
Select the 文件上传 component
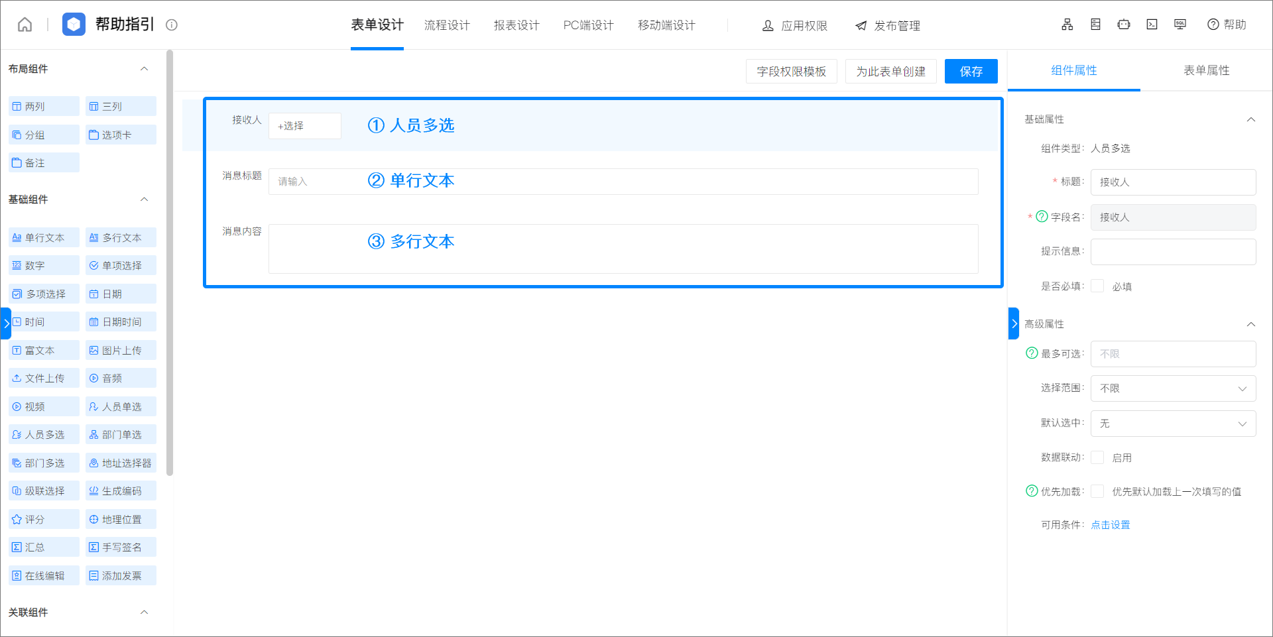click(44, 378)
